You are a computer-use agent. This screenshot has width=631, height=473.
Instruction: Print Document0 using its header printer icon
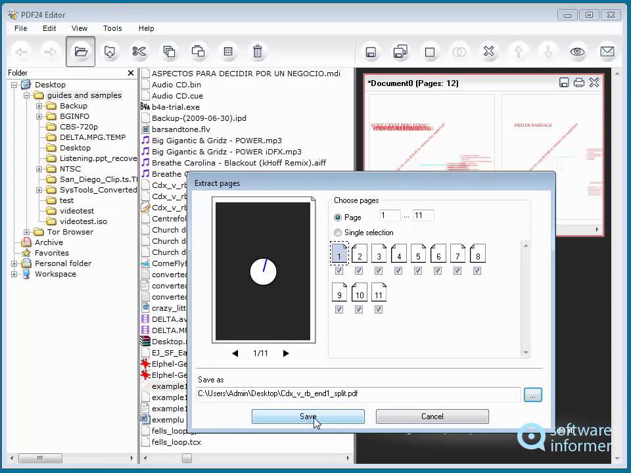click(579, 83)
